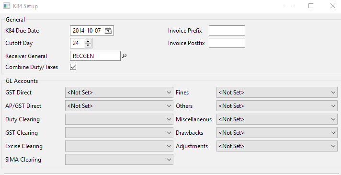This screenshot has width=341, height=175.
Task: Close the K84 Setup window
Action: point(333,6)
